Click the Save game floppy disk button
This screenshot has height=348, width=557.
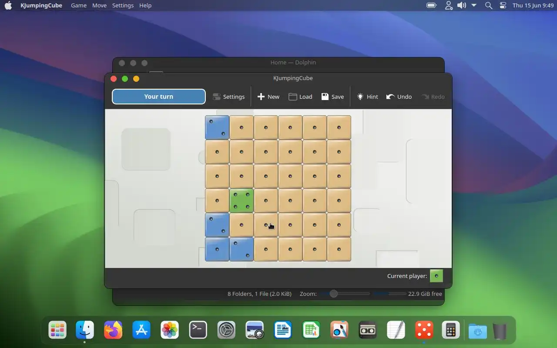coord(332,97)
